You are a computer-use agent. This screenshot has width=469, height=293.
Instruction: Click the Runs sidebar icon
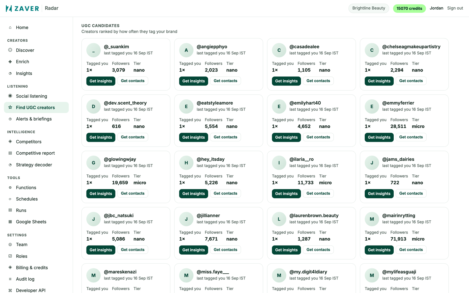click(10, 210)
